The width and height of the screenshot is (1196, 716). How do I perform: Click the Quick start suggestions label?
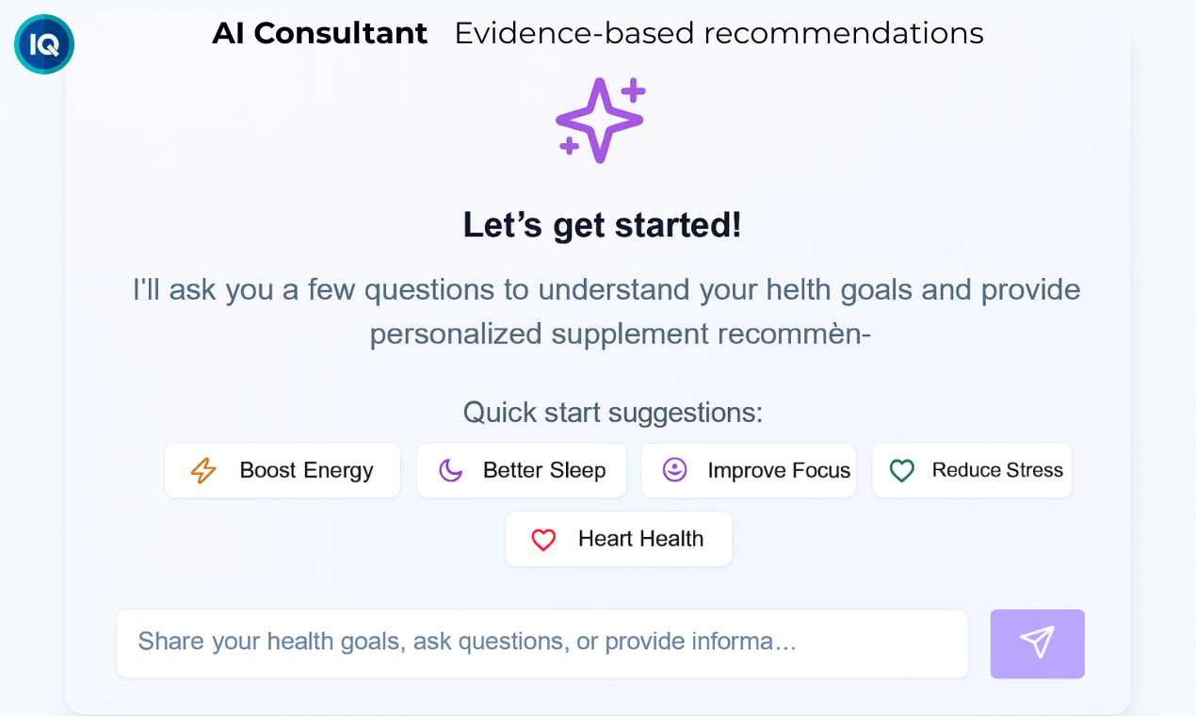click(x=612, y=412)
